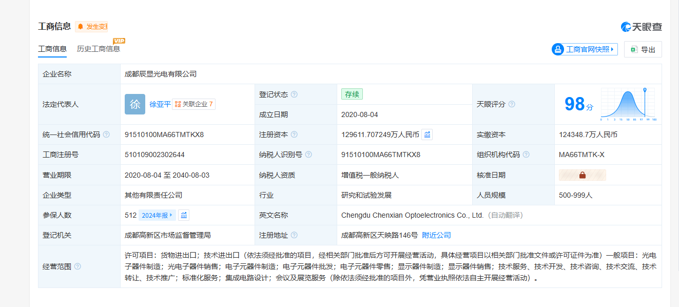Click the help icon beside 统一社会信用代码
The image size is (679, 307).
pyautogui.click(x=106, y=135)
